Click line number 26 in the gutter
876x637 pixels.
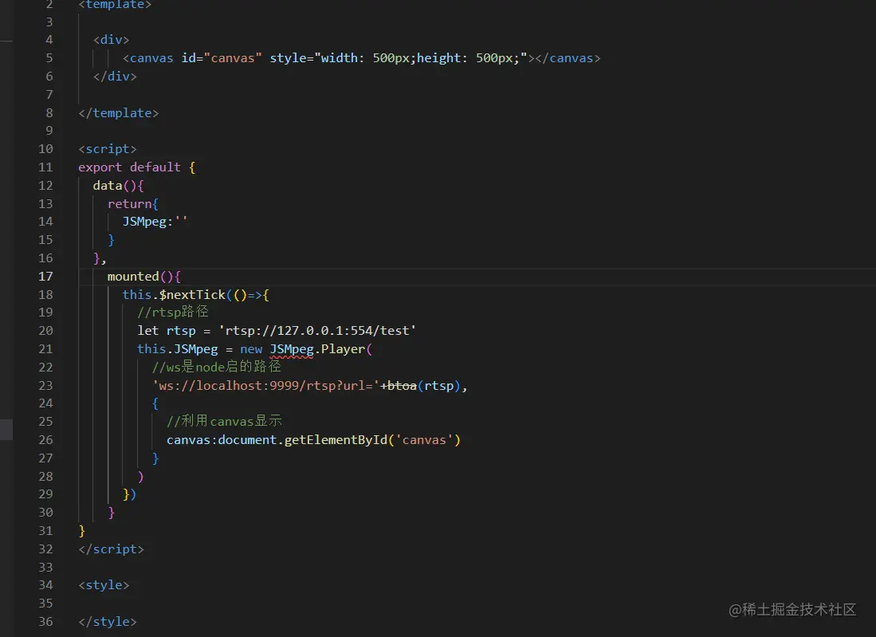(x=45, y=440)
